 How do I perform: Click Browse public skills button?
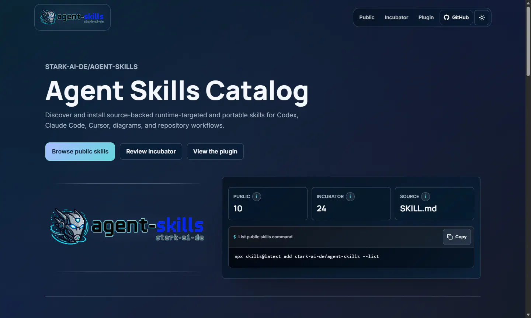80,152
